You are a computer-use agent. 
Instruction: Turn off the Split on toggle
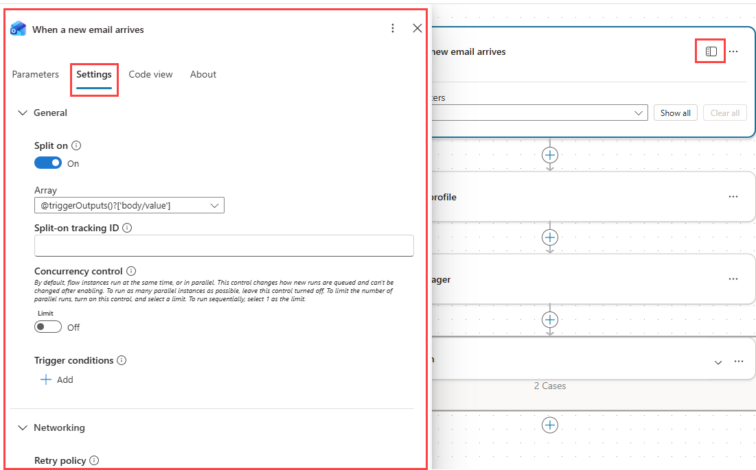[48, 163]
